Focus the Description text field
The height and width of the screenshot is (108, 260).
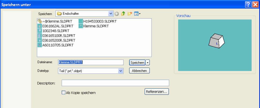(x=115, y=83)
